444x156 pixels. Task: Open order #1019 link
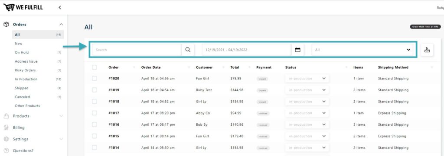114,90
